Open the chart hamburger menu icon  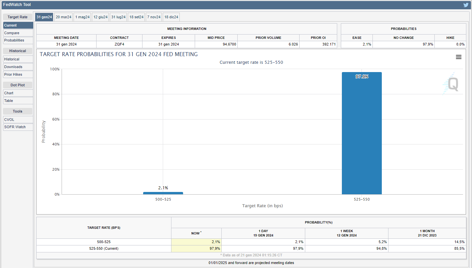tap(458, 57)
